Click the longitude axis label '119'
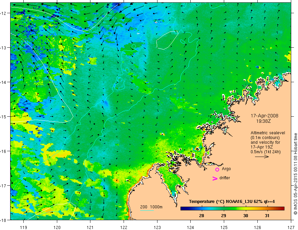 24,227
